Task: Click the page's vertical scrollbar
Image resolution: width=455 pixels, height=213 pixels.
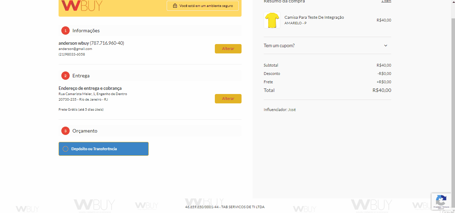Action: (453, 104)
